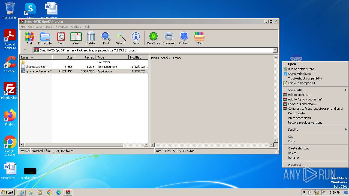The height and width of the screenshot is (196, 349).
Task: Click the Extract To toolbar icon
Action: tap(45, 38)
